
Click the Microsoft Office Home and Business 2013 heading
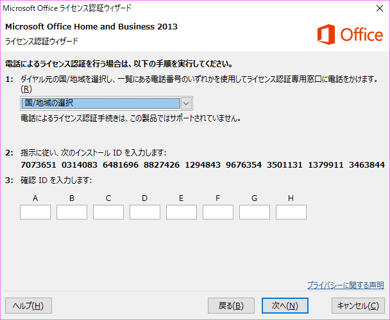[x=91, y=27]
